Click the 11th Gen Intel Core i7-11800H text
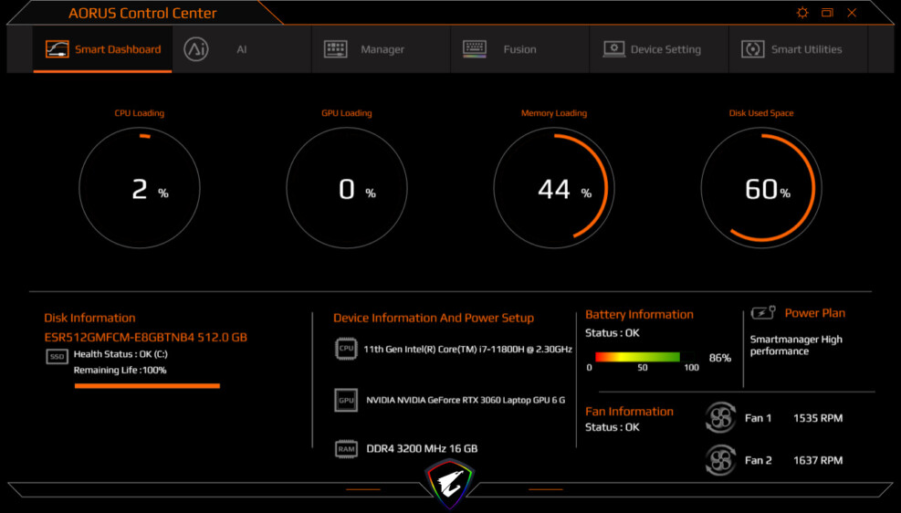This screenshot has height=513, width=901. coord(467,349)
